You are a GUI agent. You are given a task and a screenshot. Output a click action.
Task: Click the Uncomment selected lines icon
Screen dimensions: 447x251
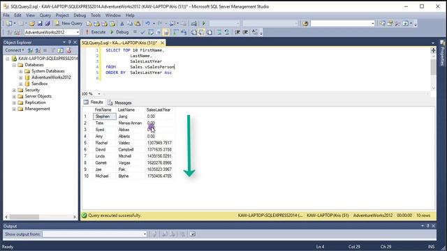pyautogui.click(x=227, y=32)
